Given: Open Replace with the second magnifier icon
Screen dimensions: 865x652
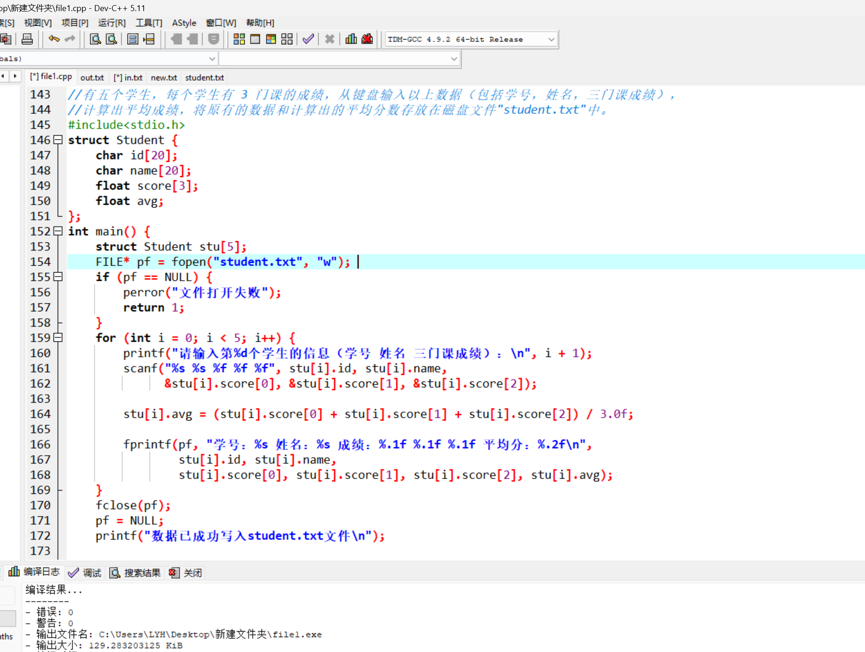Looking at the screenshot, I should pos(111,39).
